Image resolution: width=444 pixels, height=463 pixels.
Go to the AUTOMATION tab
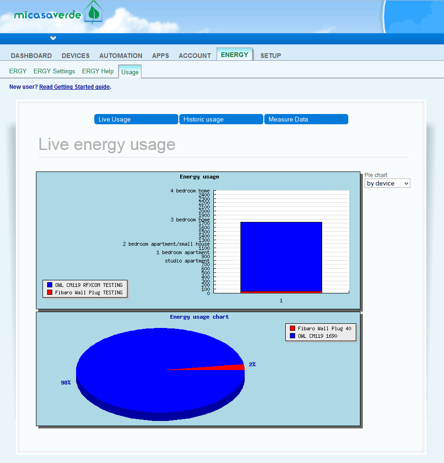120,56
